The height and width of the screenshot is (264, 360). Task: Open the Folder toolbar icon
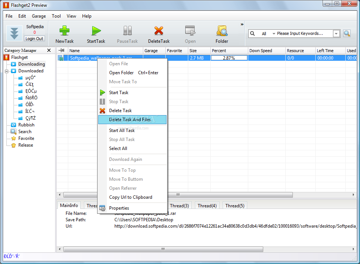[x=222, y=31]
